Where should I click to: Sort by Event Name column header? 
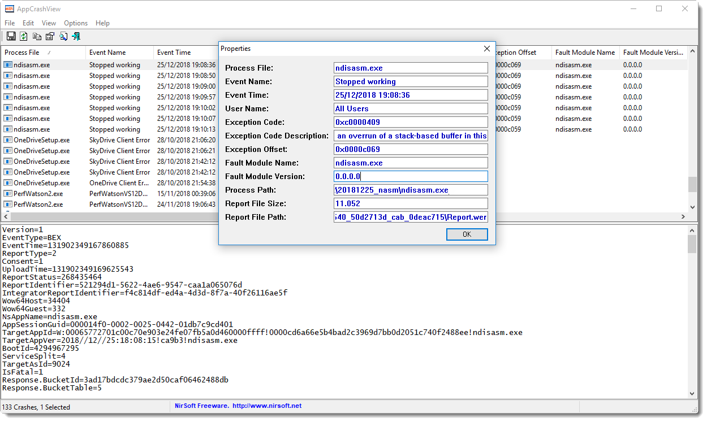coord(119,53)
